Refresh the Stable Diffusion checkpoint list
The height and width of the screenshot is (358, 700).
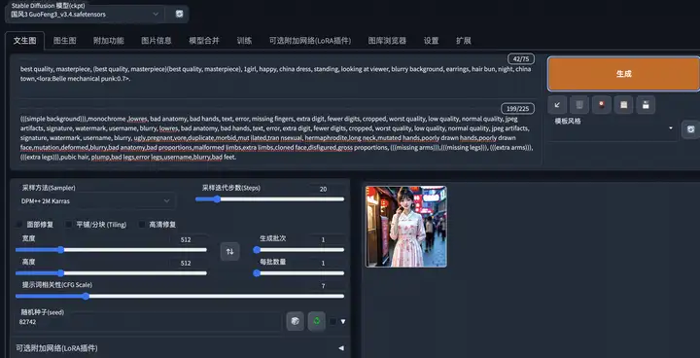point(179,14)
